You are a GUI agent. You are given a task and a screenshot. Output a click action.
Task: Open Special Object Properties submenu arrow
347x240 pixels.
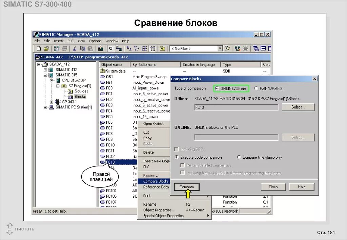point(208,216)
